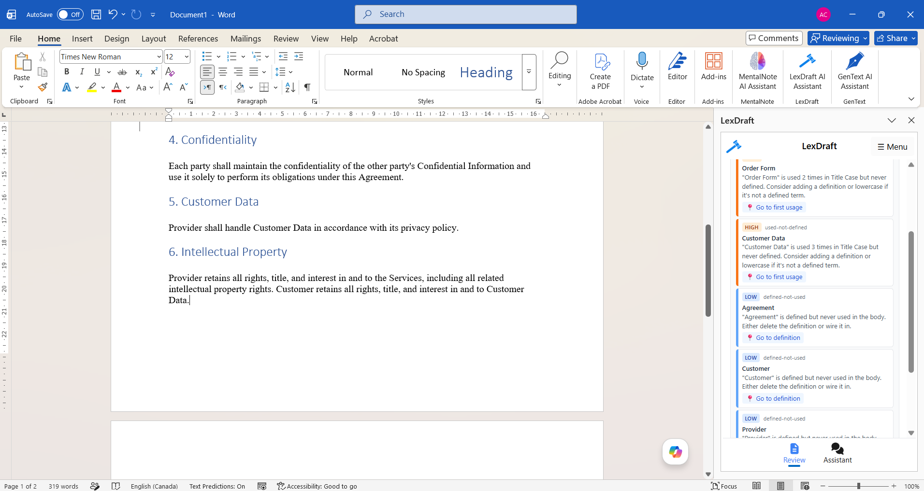Open the font name dropdown
The height and width of the screenshot is (491, 924).
coord(159,57)
